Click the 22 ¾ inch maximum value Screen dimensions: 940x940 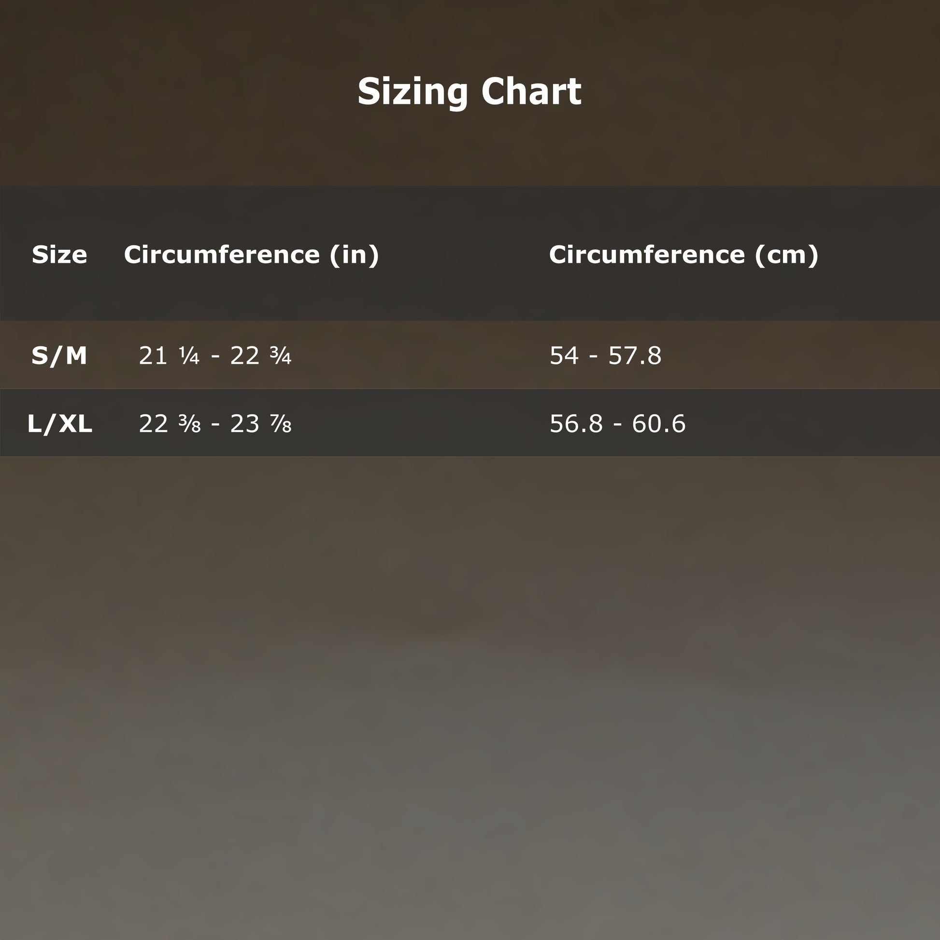click(x=261, y=356)
